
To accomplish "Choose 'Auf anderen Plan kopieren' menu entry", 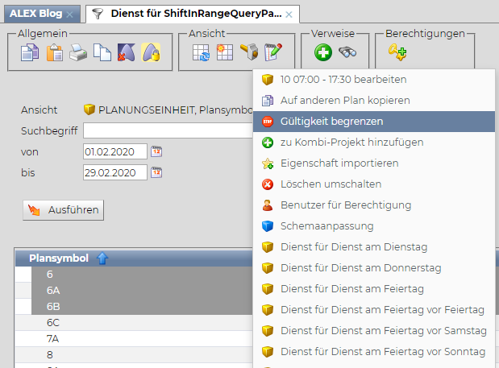I will point(345,100).
